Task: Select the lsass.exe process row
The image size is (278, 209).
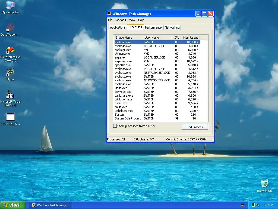Action: click(x=157, y=88)
